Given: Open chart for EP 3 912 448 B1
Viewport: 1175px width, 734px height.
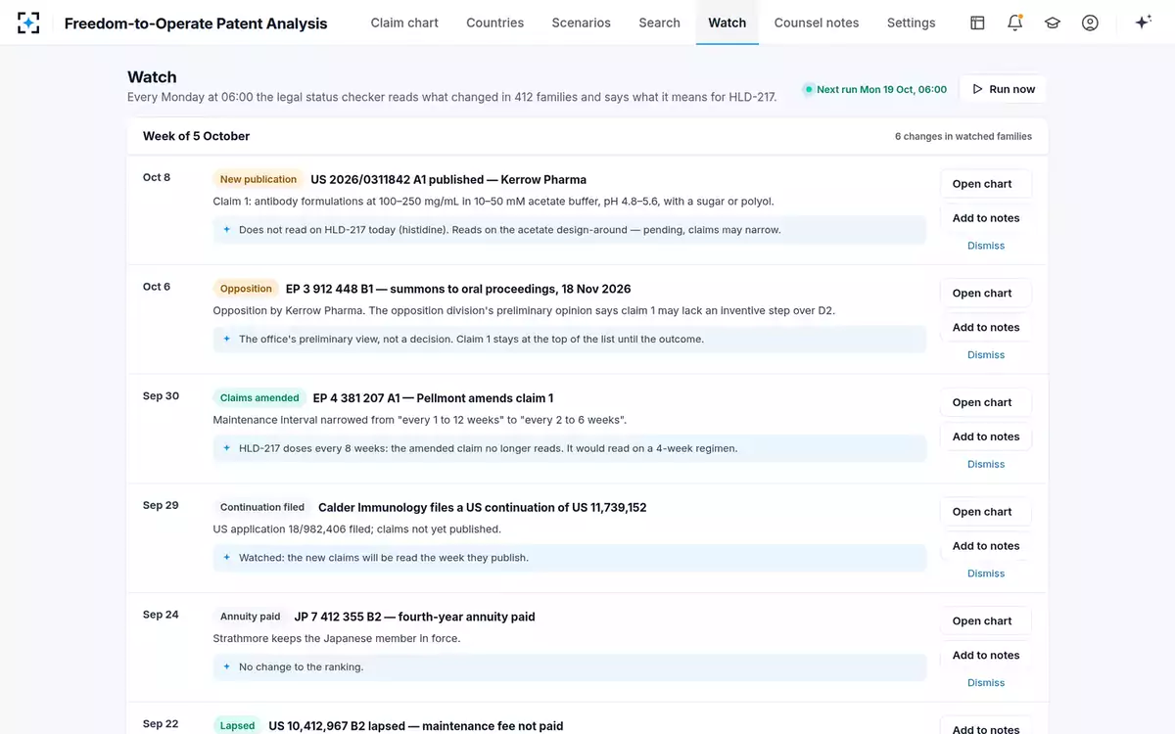Looking at the screenshot, I should [x=986, y=294].
